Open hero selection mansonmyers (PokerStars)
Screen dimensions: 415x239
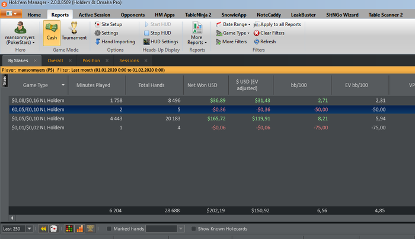20,33
